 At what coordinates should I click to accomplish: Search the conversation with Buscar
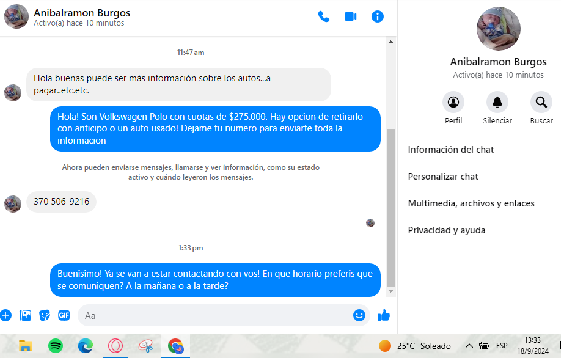[541, 108]
